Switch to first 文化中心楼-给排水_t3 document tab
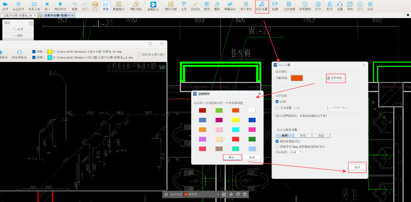The width and height of the screenshot is (411, 202). (18, 15)
